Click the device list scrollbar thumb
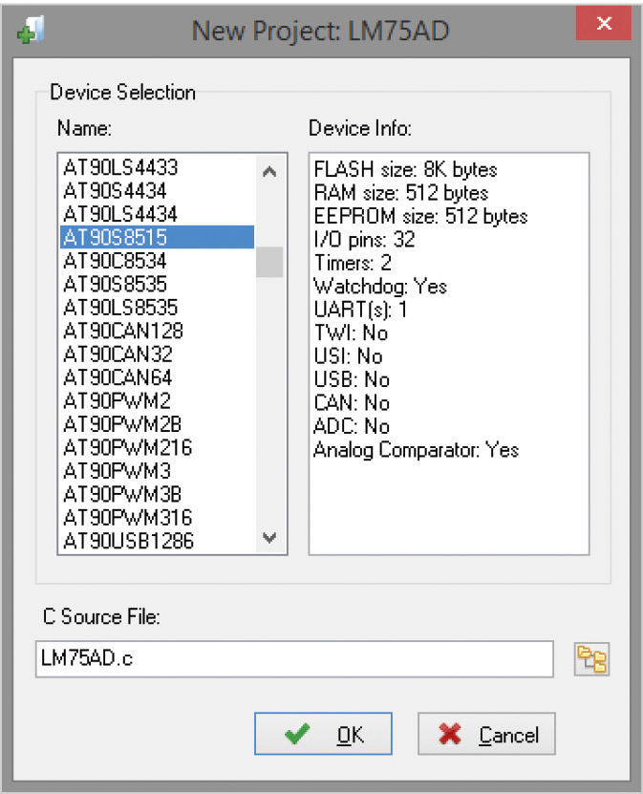 [x=269, y=262]
